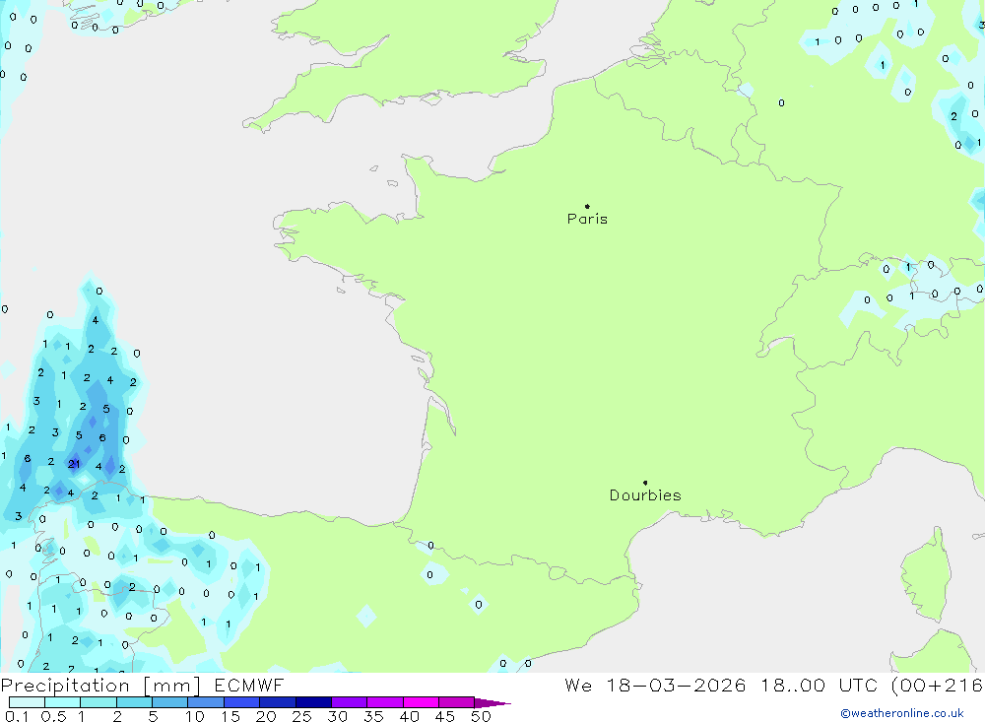Click the lightest cyan 0.1 legend swatch
985x722 pixels.
tap(27, 702)
